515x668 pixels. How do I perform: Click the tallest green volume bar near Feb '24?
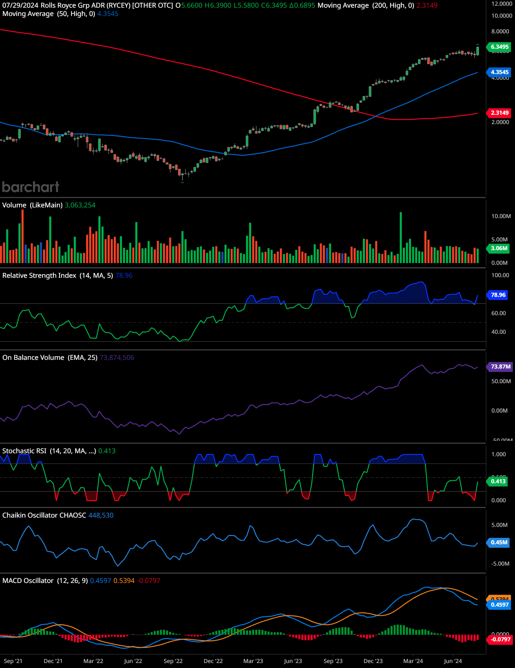[x=401, y=237]
